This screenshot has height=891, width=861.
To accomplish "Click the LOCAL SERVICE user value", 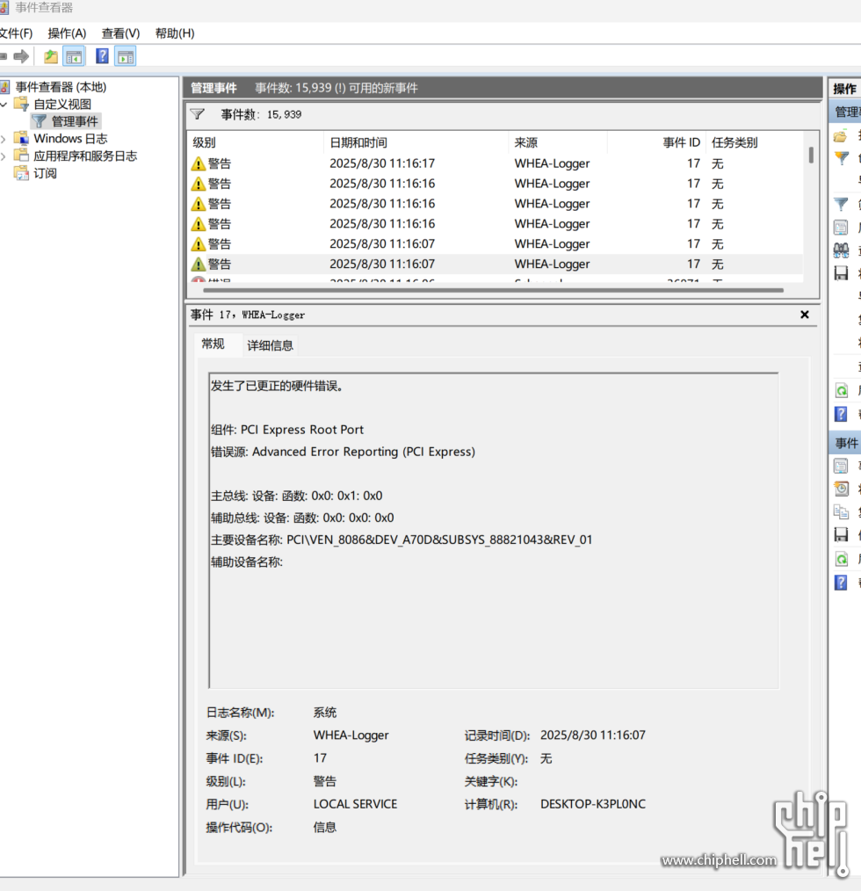I will [355, 804].
